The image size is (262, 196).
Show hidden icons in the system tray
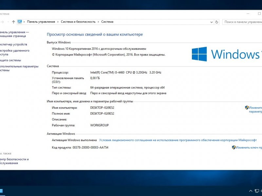(x=251, y=191)
